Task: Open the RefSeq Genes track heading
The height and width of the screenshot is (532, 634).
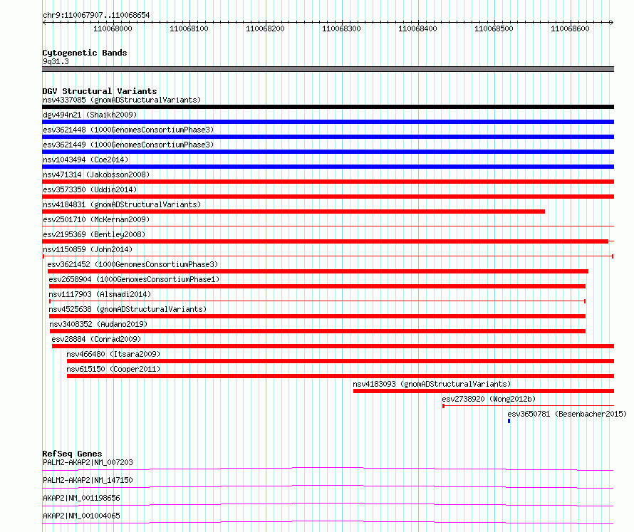Action: tap(72, 454)
